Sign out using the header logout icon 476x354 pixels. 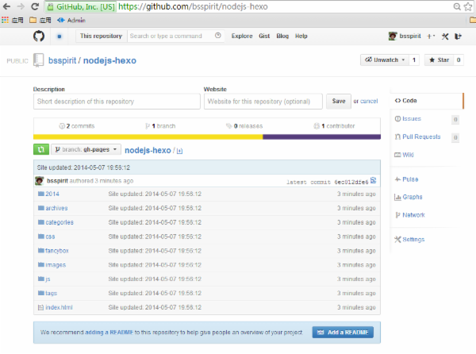coord(458,37)
